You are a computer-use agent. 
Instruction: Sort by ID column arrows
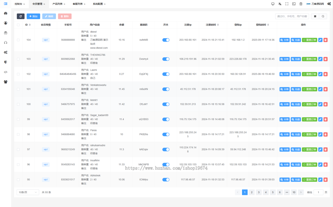pos(30,25)
